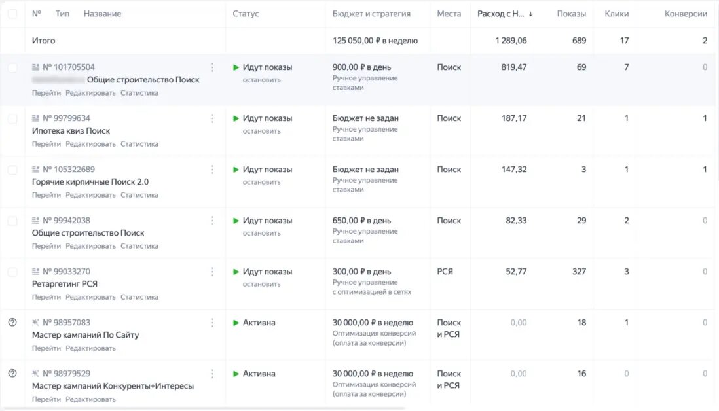
Task: Tick the select-all checkbox in table header
Action: 12,14
